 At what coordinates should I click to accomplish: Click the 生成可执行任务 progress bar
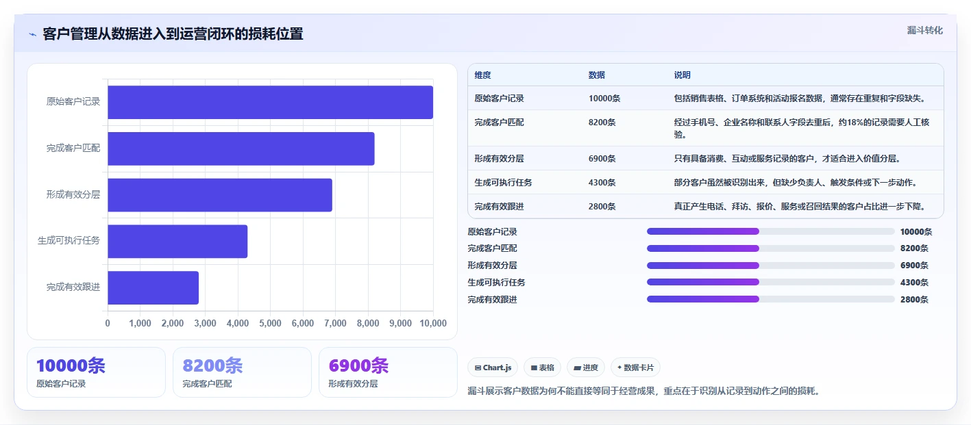(771, 282)
